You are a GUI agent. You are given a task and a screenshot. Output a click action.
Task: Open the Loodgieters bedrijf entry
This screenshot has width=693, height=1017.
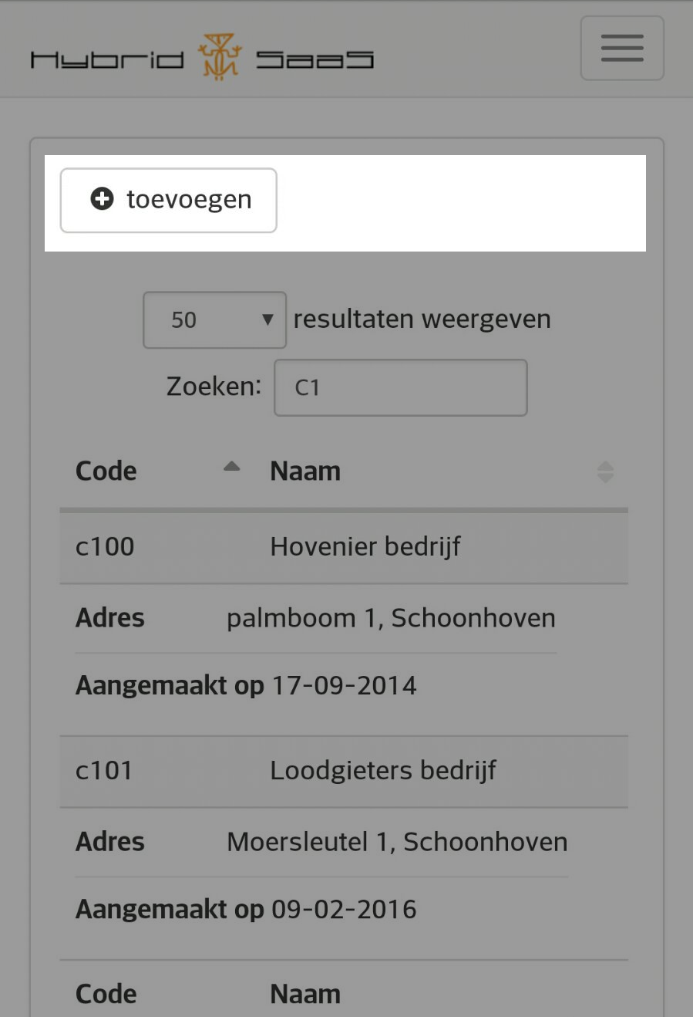383,770
